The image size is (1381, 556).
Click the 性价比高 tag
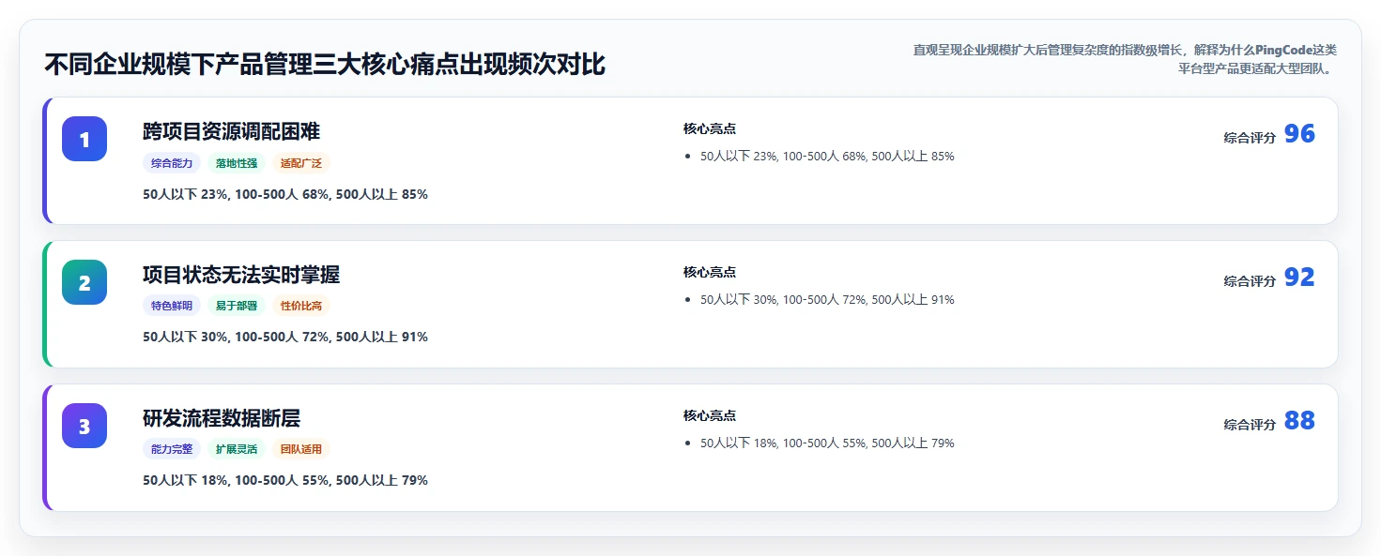coord(301,306)
